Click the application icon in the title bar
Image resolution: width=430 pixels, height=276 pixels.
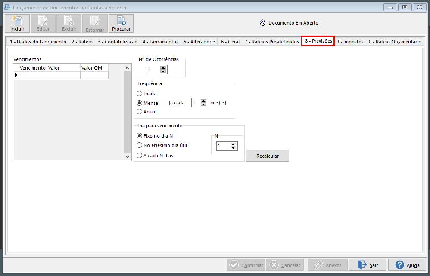coord(7,7)
